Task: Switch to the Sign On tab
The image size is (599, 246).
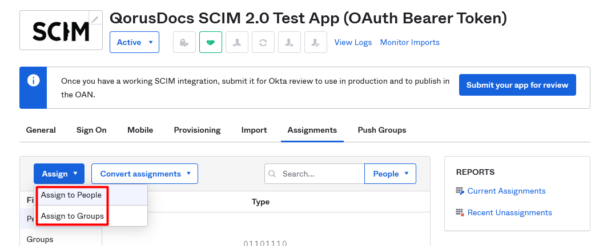Action: click(x=91, y=130)
